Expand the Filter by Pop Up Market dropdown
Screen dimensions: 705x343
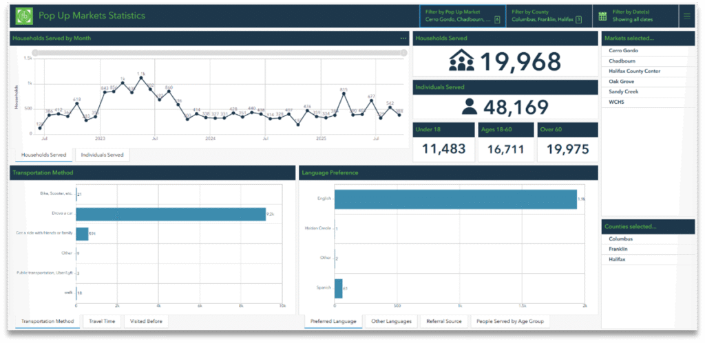click(x=458, y=16)
